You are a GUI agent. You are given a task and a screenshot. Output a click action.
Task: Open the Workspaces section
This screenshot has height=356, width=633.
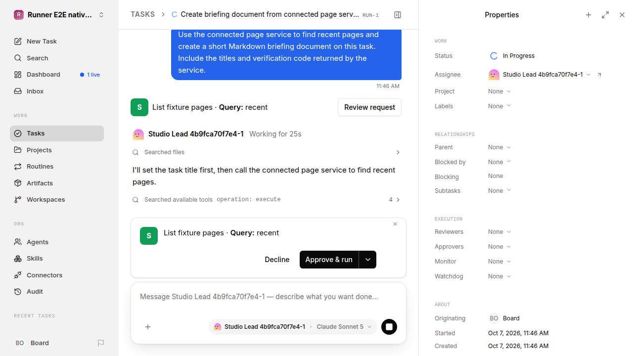pos(57,199)
